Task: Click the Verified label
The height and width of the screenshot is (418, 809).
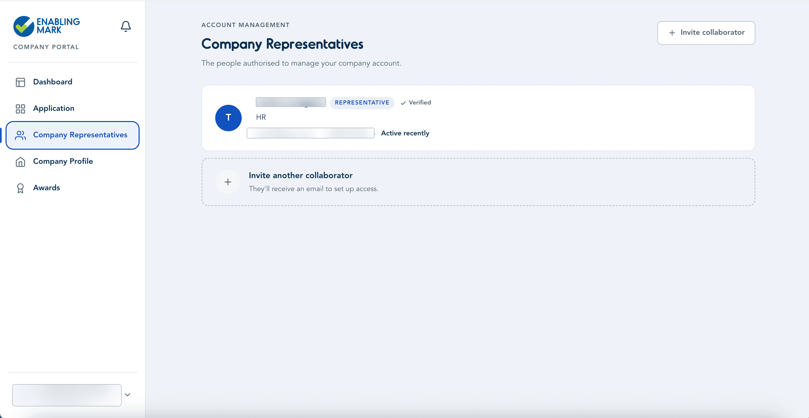Action: coord(420,103)
